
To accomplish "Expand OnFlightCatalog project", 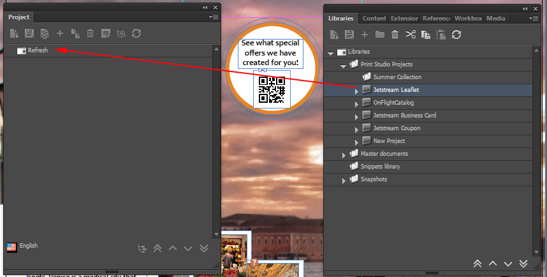I will tap(356, 104).
